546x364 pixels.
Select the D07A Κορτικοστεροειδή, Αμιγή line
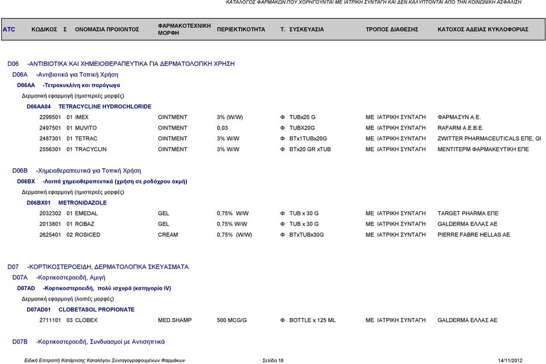(59, 278)
